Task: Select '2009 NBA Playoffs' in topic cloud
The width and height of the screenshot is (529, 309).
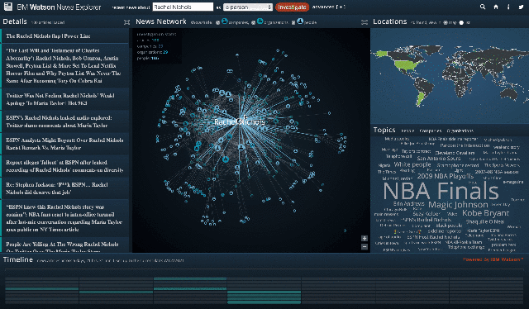Action: pos(446,176)
